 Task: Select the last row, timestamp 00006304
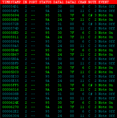coord(58,116)
